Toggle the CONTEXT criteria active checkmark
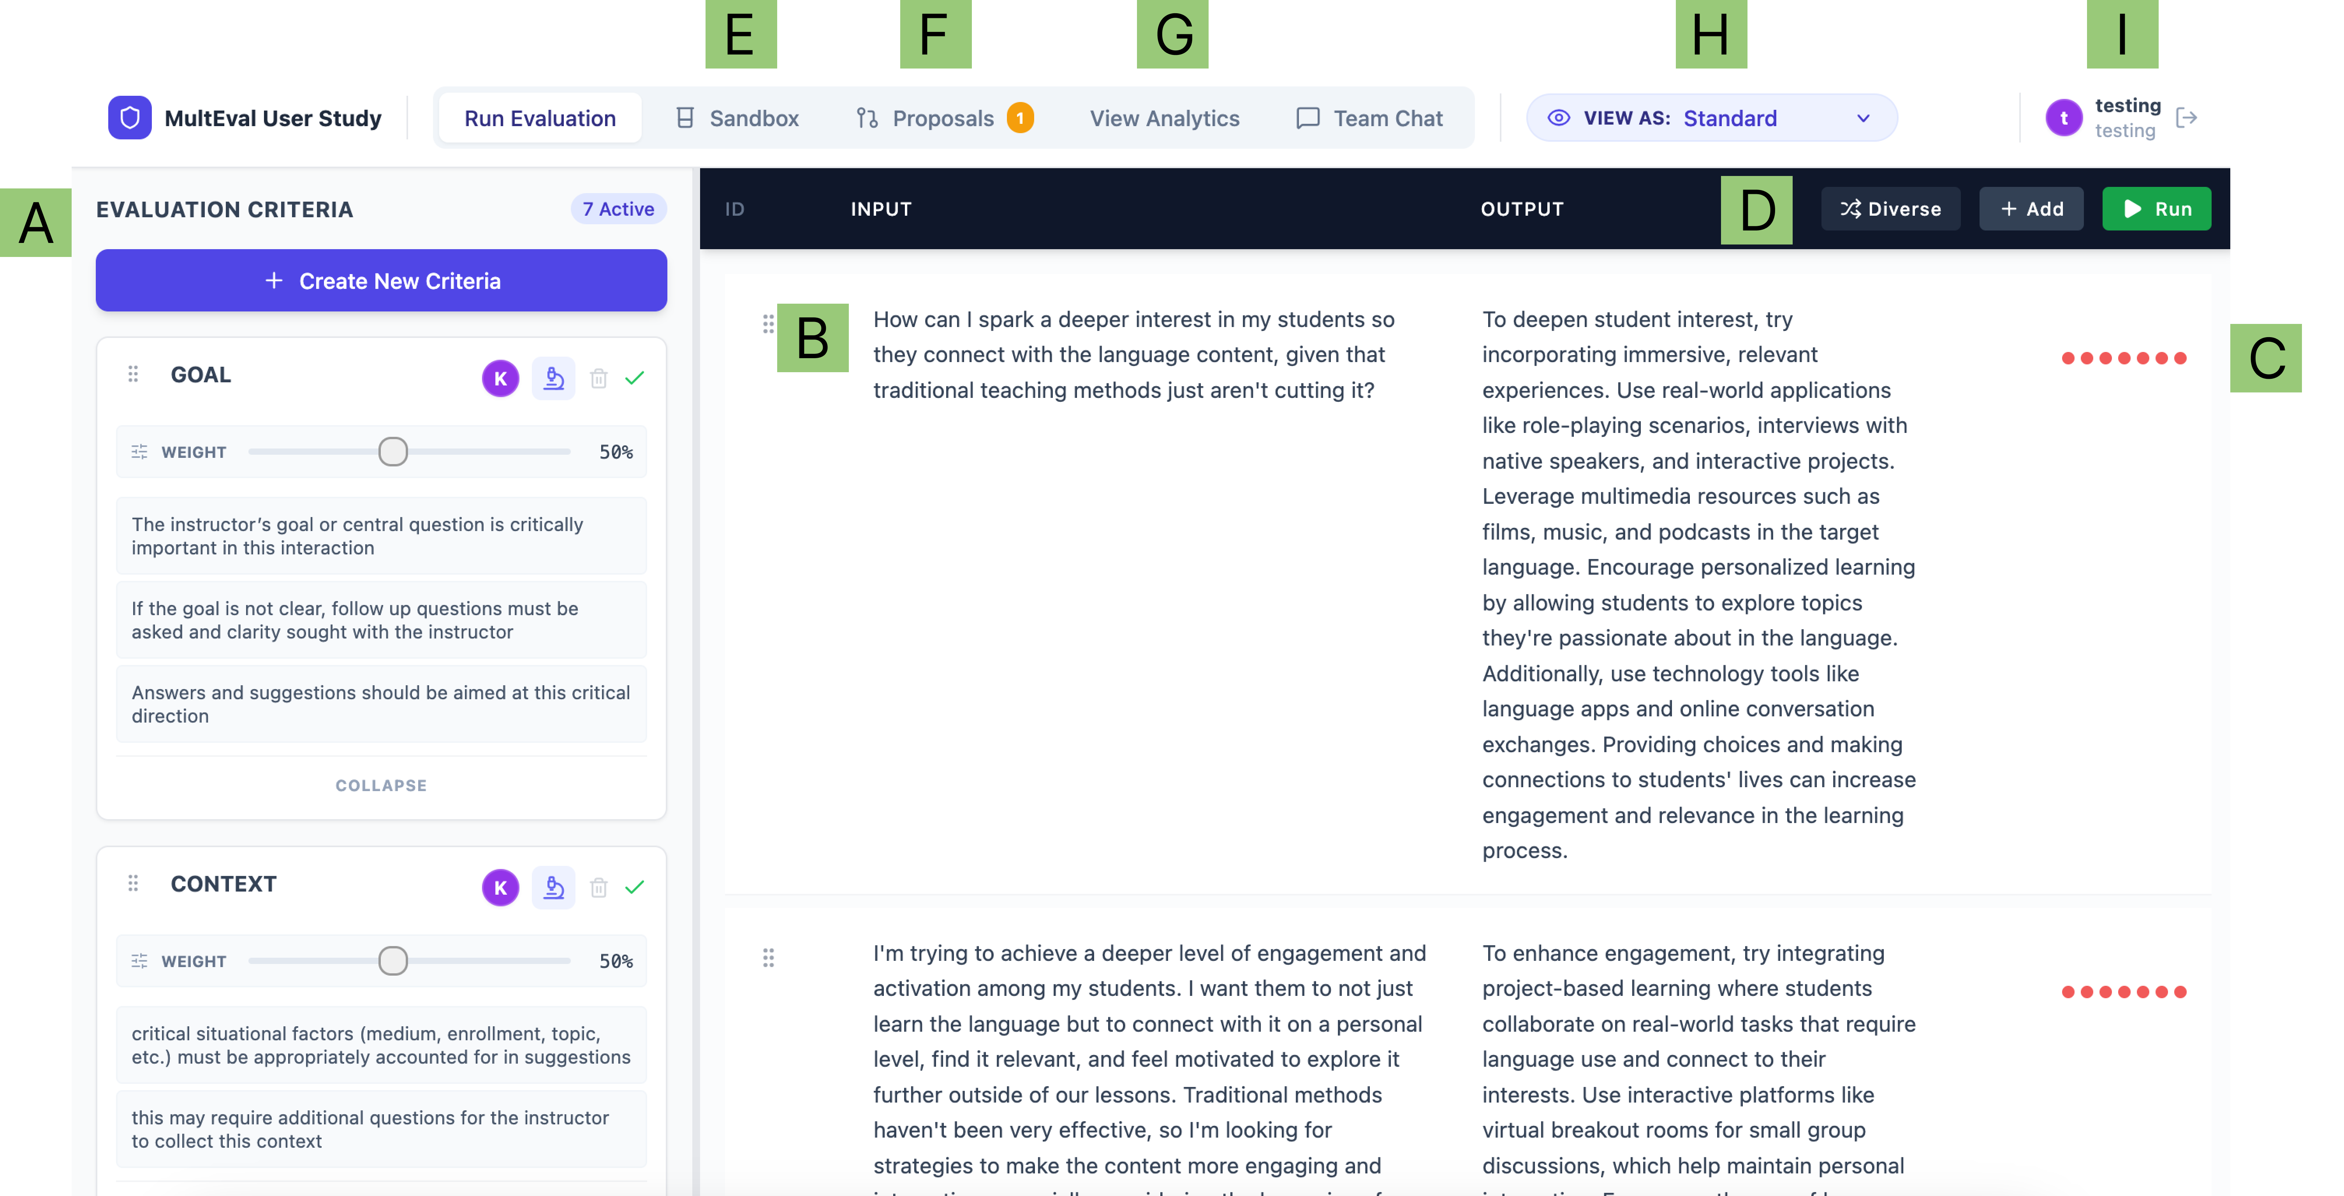Image resolution: width=2344 pixels, height=1196 pixels. pos(635,887)
